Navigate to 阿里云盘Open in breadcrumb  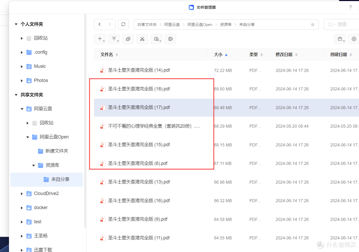(200, 25)
